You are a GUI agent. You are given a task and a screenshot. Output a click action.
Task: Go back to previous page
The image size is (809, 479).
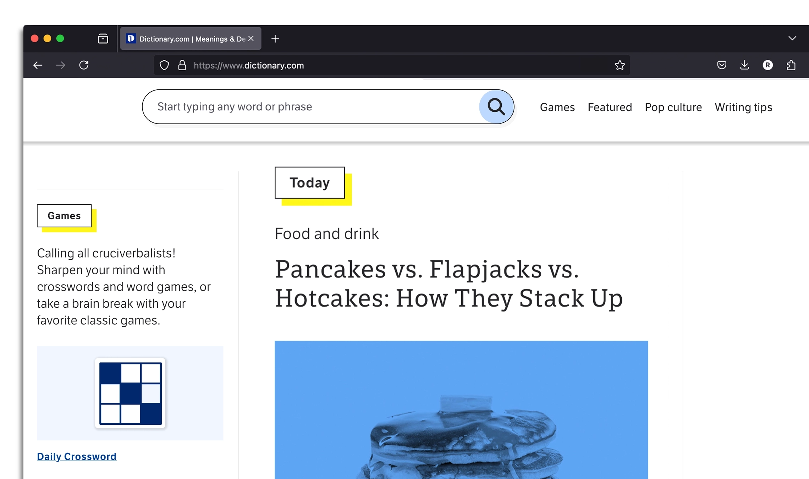tap(38, 65)
